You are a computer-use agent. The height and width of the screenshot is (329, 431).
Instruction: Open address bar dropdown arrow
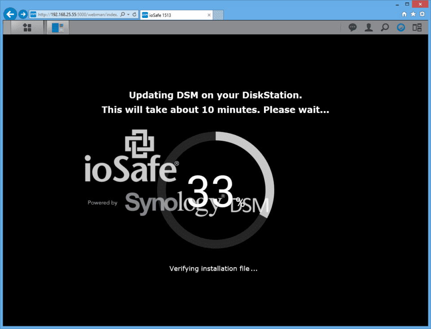click(x=128, y=14)
